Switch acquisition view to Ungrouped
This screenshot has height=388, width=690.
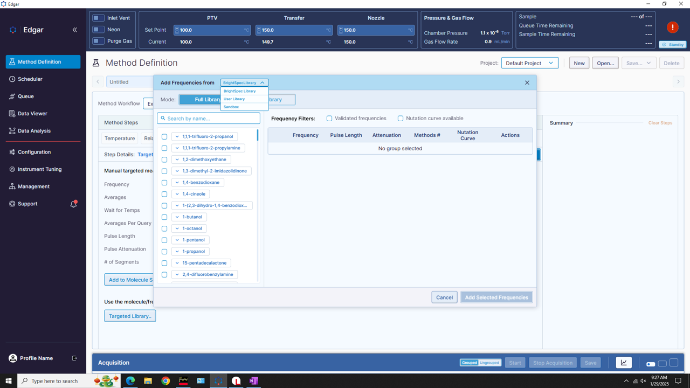tap(489, 363)
